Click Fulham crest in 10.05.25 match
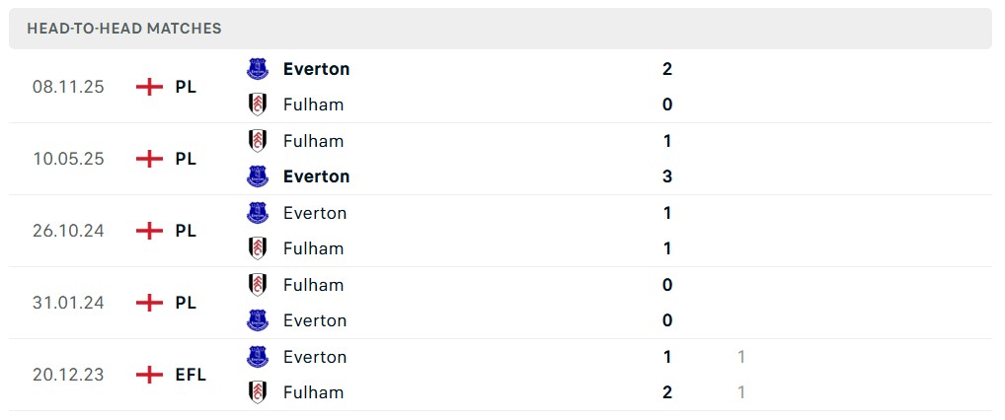1005x420 pixels. pos(258,141)
